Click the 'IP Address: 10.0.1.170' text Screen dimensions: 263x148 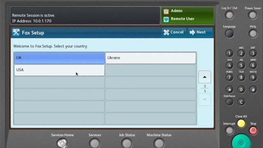(x=32, y=21)
